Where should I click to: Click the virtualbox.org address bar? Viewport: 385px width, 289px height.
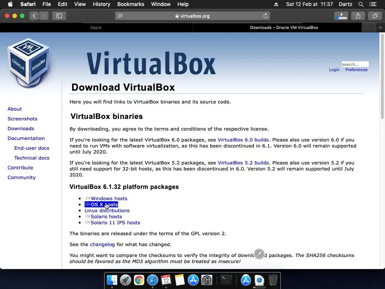192,16
